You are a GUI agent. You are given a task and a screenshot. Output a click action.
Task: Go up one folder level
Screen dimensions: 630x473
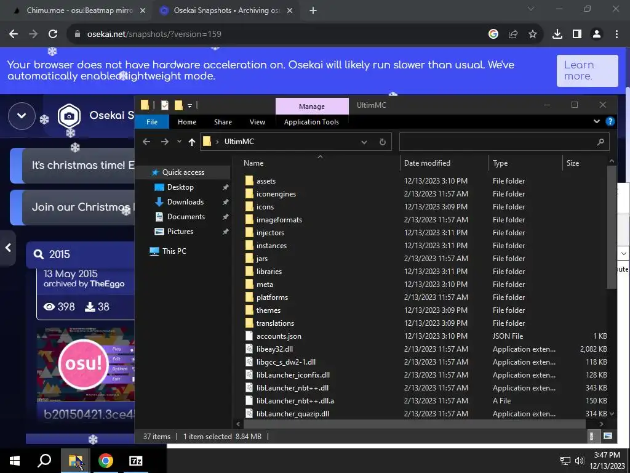pos(192,142)
